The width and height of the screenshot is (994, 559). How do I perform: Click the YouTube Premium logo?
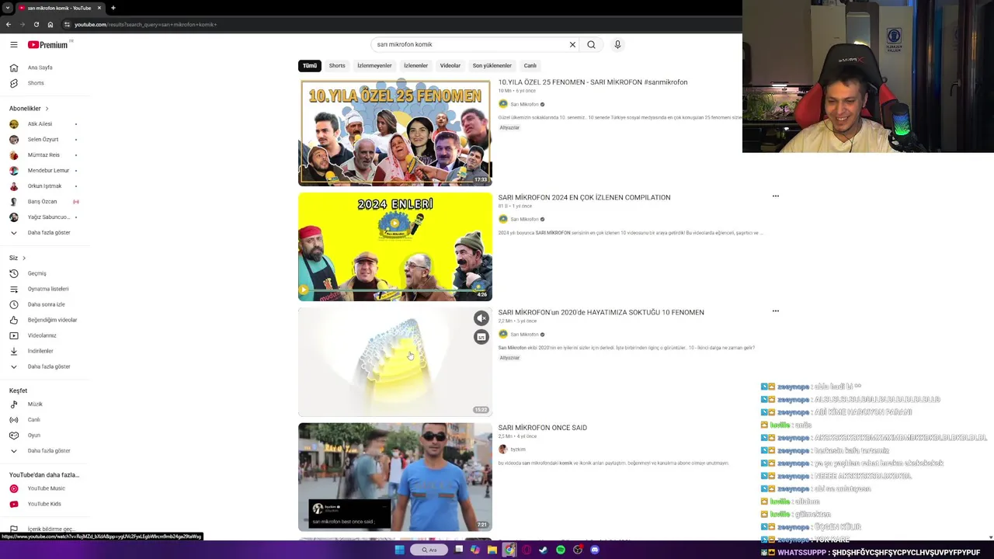(49, 45)
